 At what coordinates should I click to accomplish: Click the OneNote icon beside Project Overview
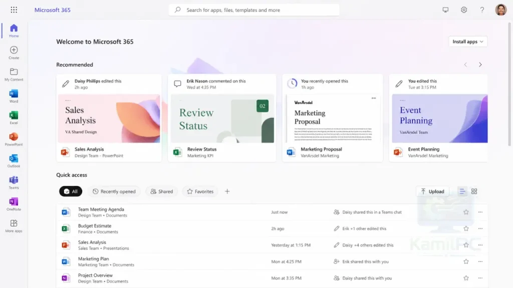click(66, 278)
